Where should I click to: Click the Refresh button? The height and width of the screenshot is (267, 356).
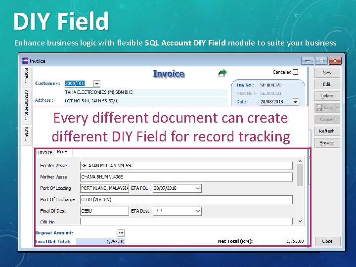click(327, 131)
